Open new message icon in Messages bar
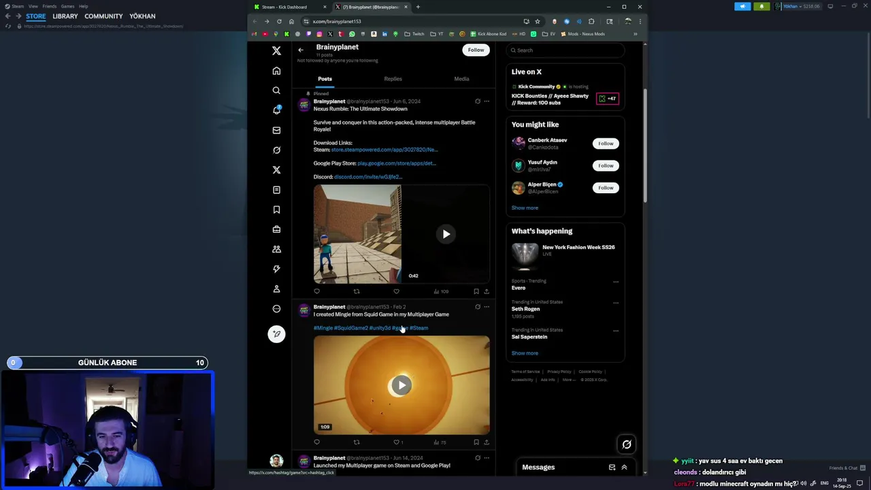871x490 pixels. 612,467
